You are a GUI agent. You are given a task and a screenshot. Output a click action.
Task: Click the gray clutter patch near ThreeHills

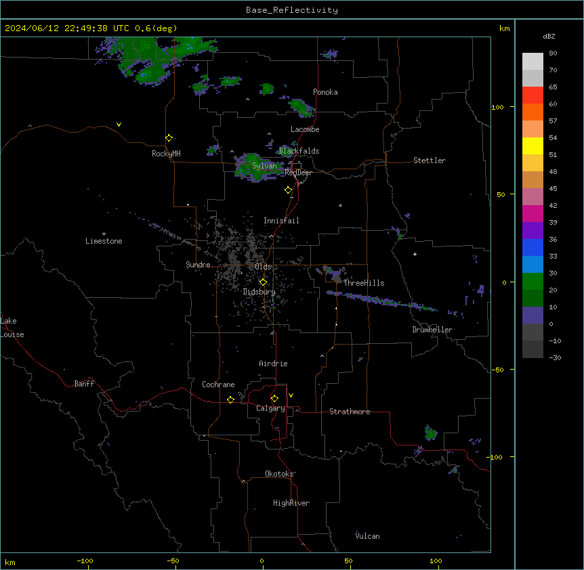(337, 278)
